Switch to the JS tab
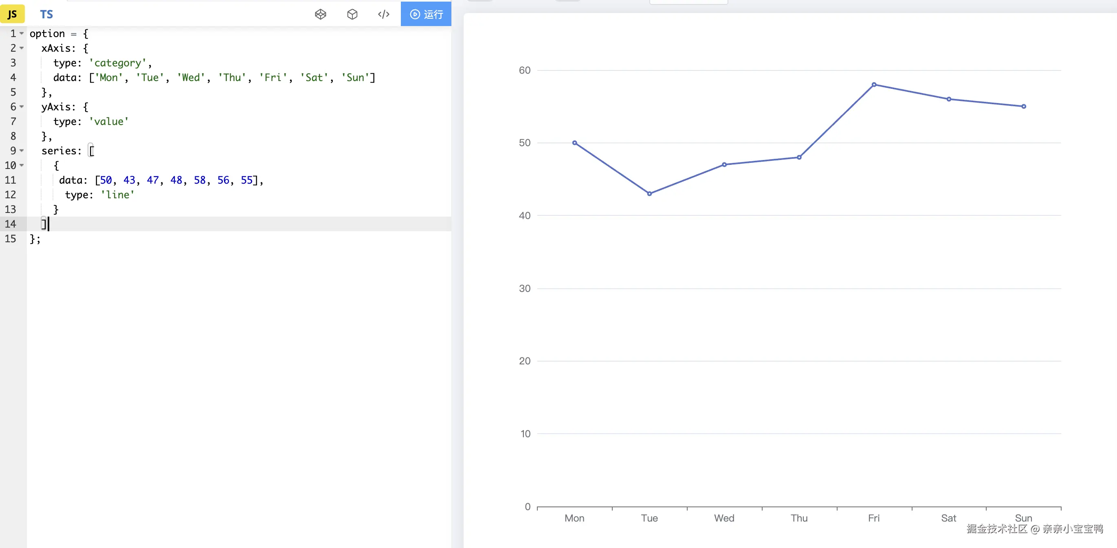Image resolution: width=1117 pixels, height=548 pixels. 12,14
